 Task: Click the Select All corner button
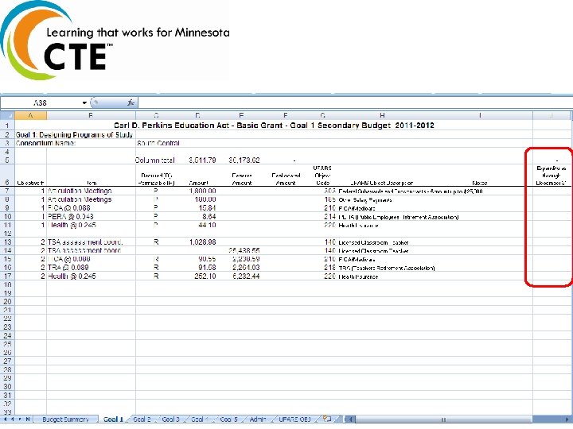coord(7,116)
